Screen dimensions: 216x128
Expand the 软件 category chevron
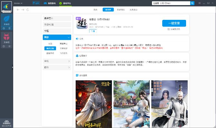tap(69, 68)
